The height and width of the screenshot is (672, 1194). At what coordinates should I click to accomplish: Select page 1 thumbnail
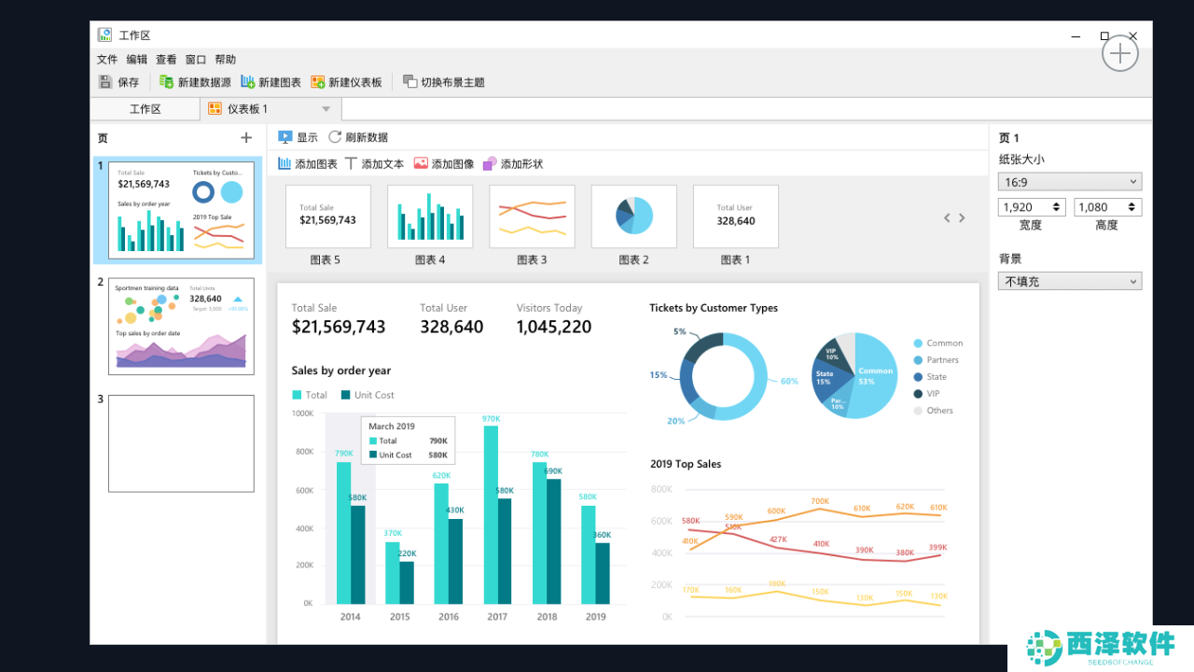click(x=181, y=210)
